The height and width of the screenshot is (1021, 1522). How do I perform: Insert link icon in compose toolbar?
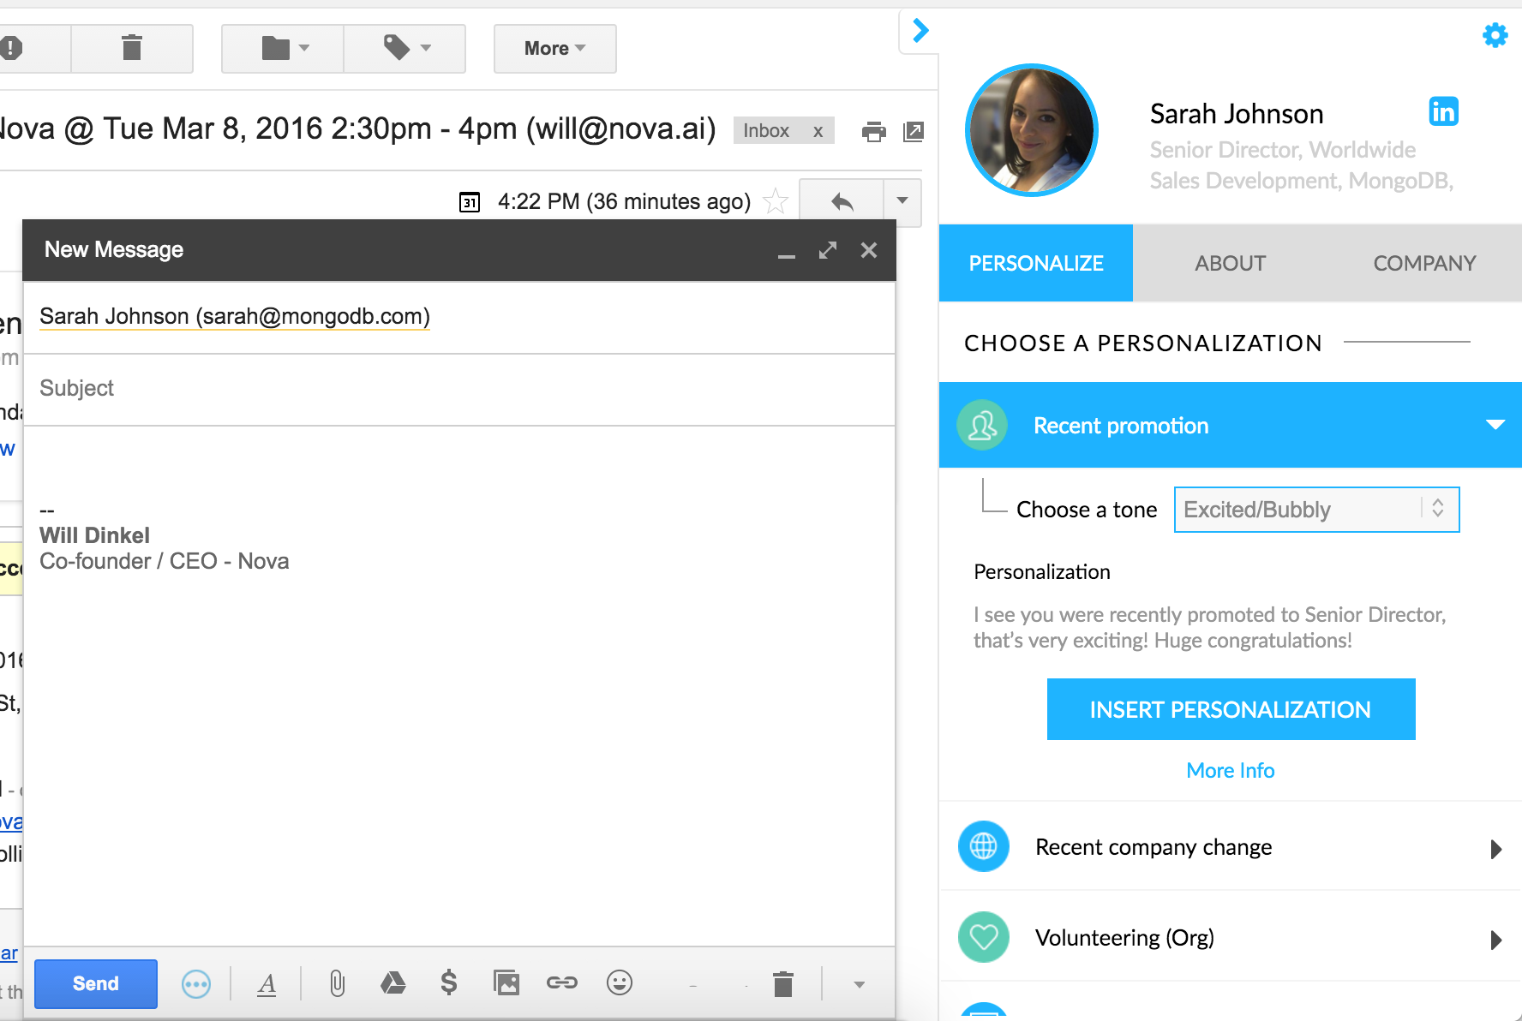(x=562, y=982)
